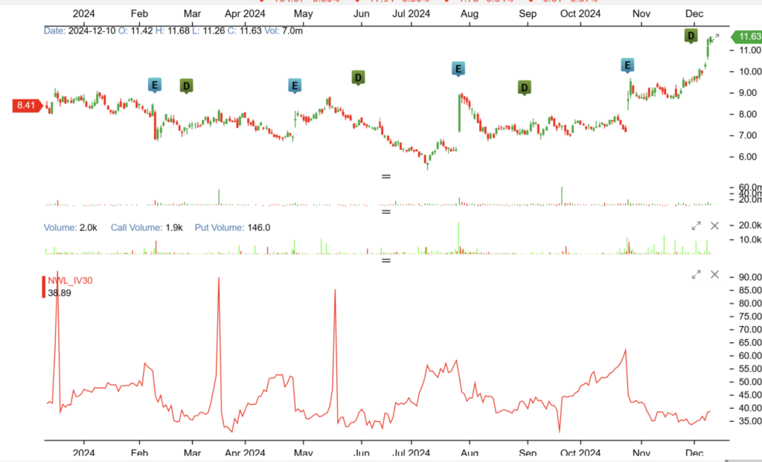Close the options volume panel
Screen dimensions: 762x462
pyautogui.click(x=714, y=226)
